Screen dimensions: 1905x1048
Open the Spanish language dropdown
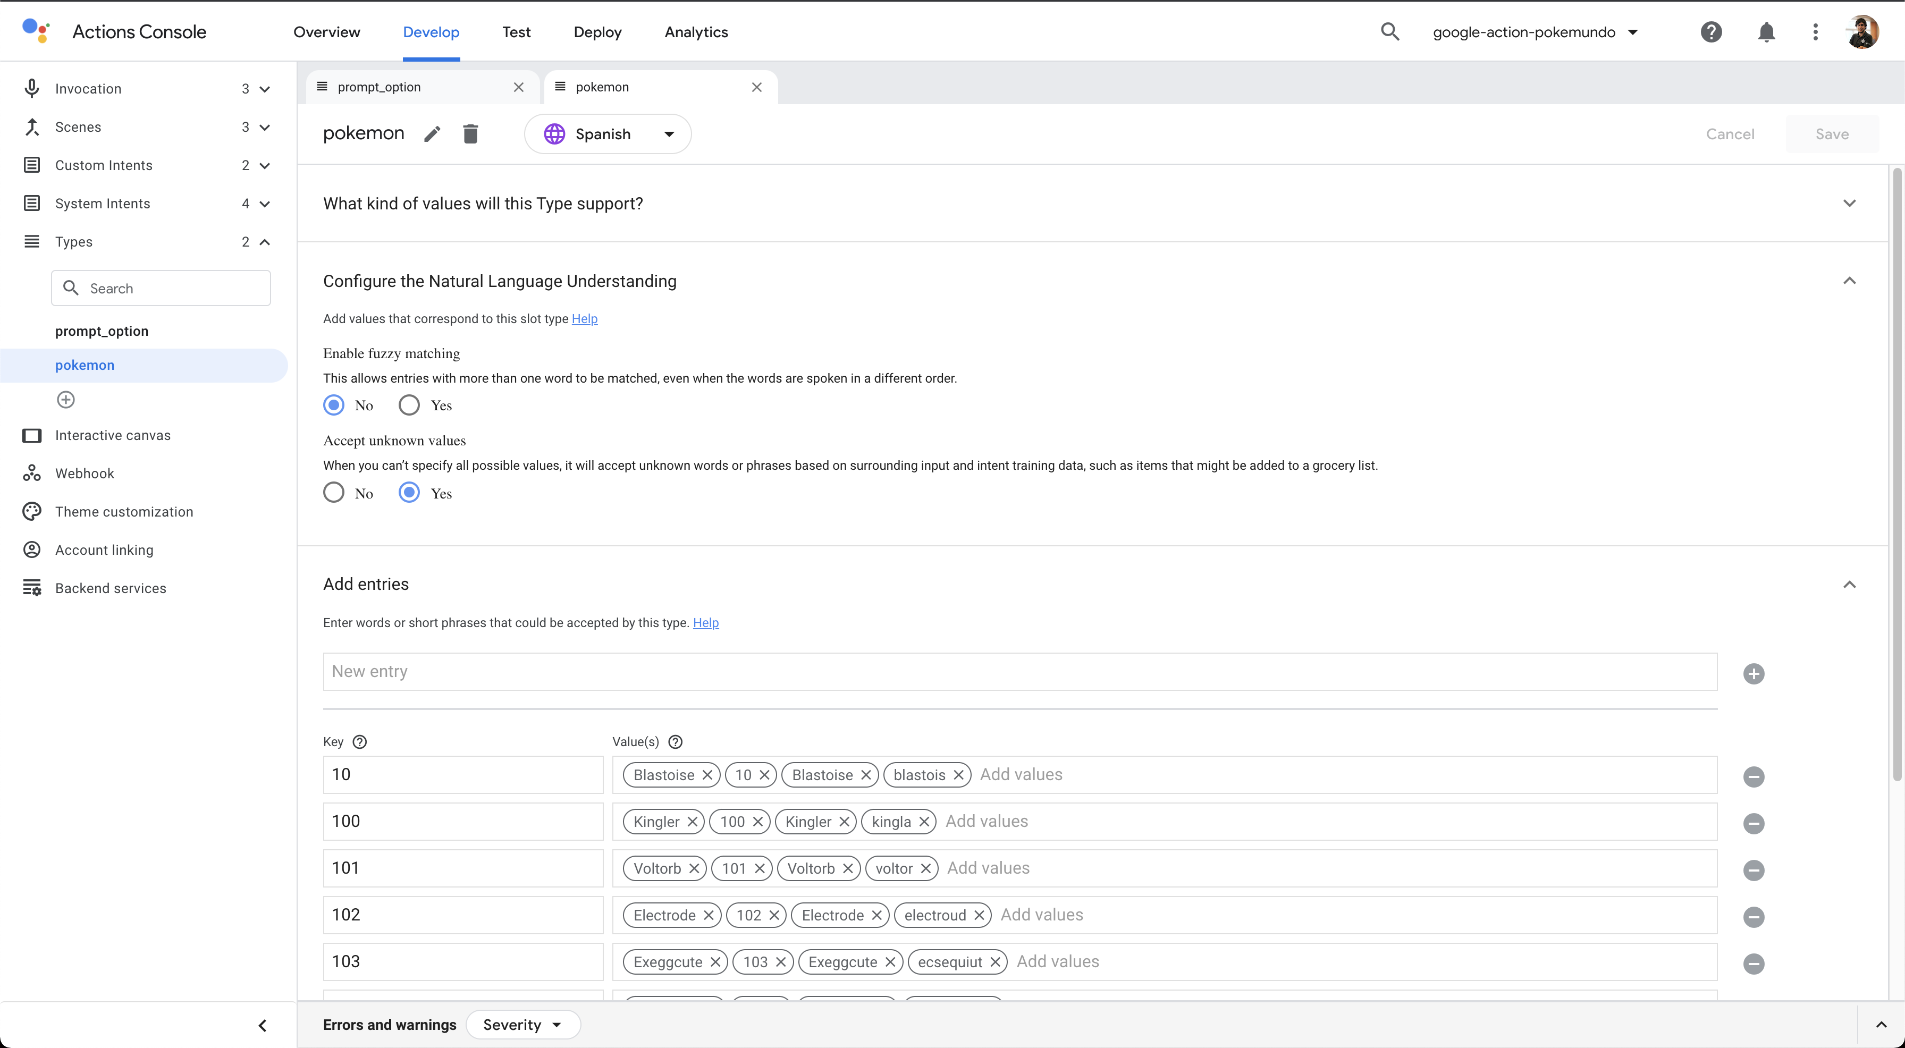[x=608, y=134]
